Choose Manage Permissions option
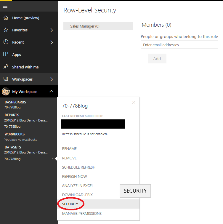This screenshot has height=224, width=223. (82, 214)
